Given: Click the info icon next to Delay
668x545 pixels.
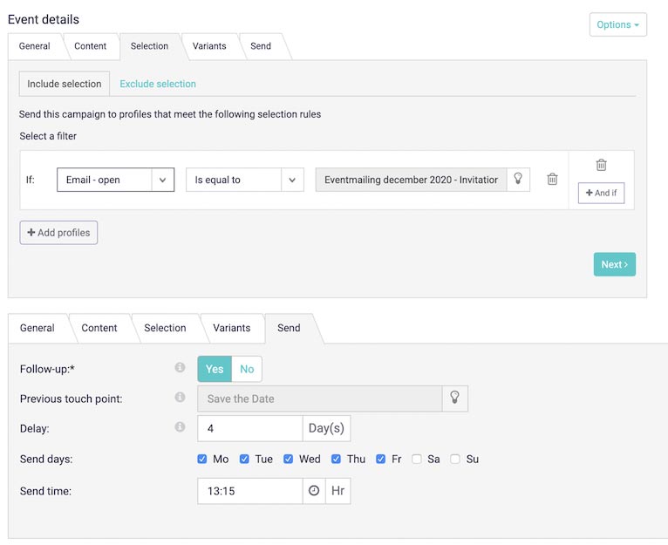Looking at the screenshot, I should (180, 427).
